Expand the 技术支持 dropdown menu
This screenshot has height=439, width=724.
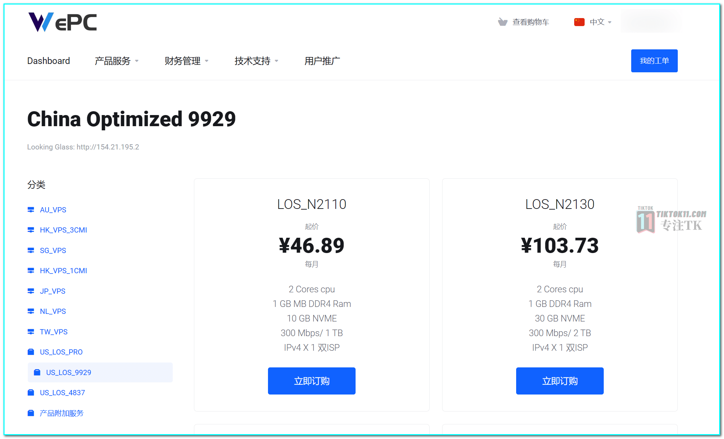[x=257, y=61]
